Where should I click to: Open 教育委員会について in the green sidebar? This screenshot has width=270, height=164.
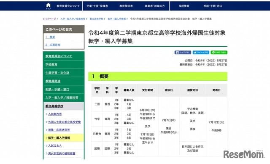59,56
